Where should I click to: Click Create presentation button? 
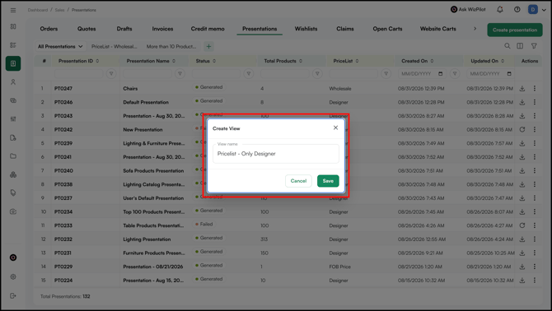pyautogui.click(x=515, y=30)
